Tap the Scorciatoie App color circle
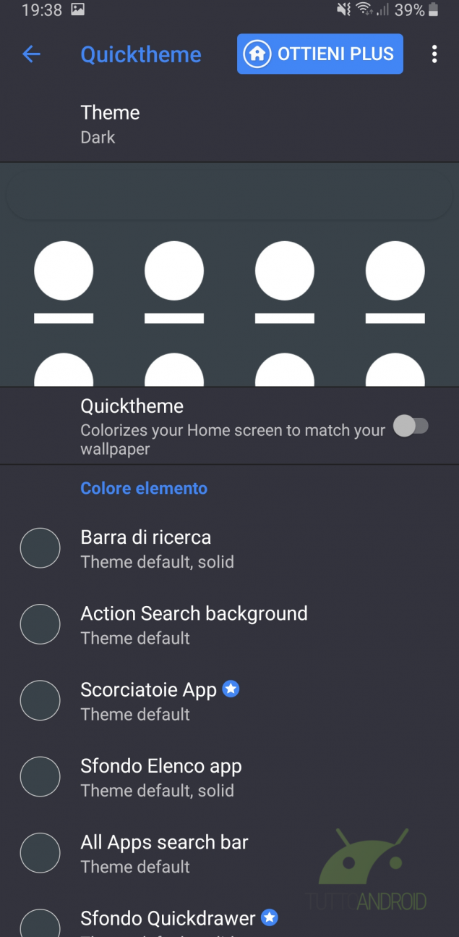This screenshot has height=937, width=459. coord(40,700)
